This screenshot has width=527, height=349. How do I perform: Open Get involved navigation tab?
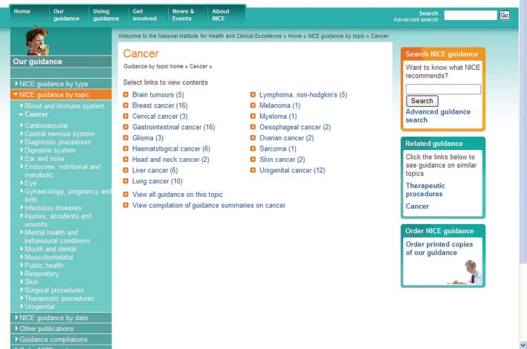click(144, 15)
